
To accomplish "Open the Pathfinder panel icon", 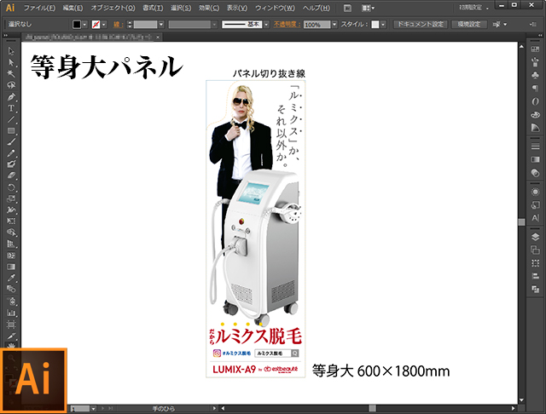I will (535, 290).
